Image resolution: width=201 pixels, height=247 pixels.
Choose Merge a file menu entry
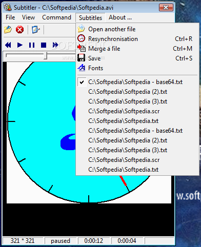[x=137, y=49]
